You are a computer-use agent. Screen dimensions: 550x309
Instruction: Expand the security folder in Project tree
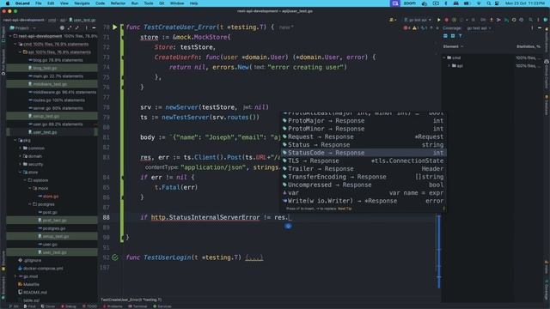[x=21, y=164]
